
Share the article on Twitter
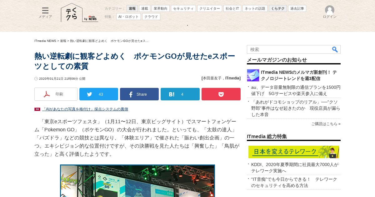[x=99, y=94]
